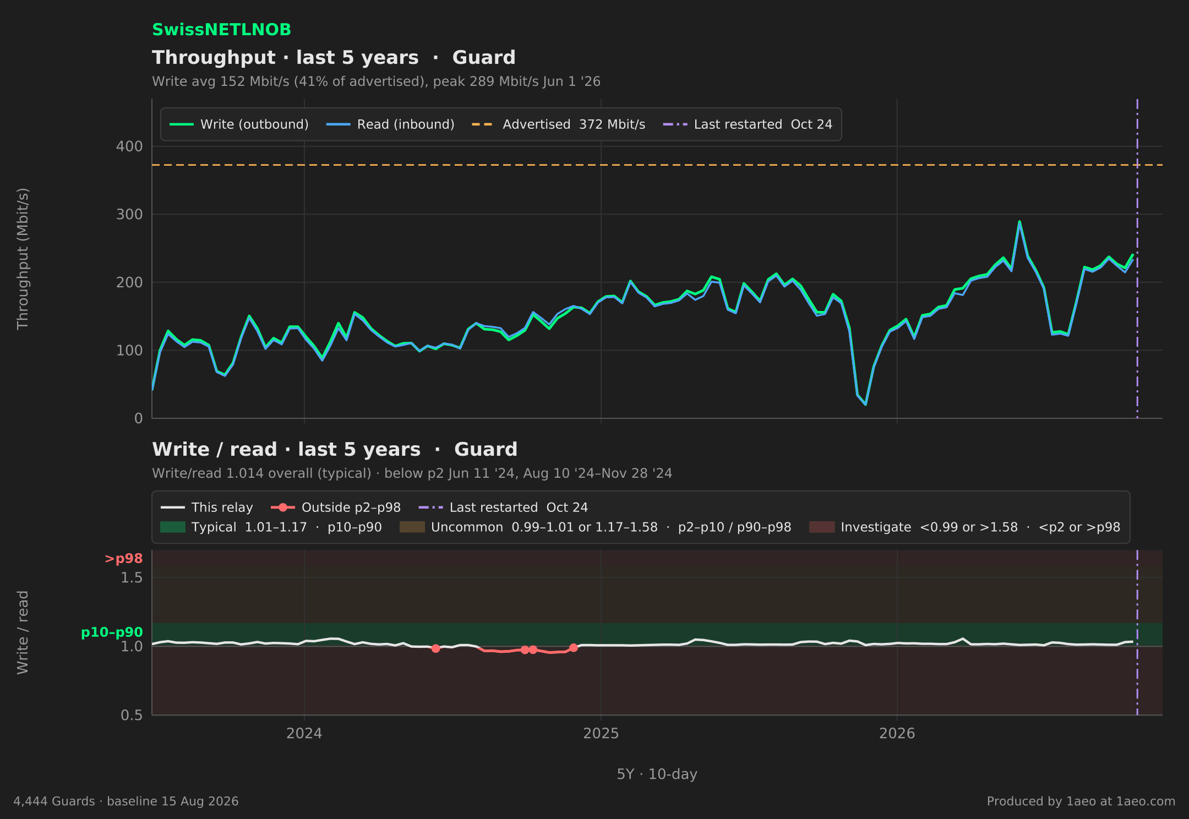This screenshot has height=819, width=1189.
Task: Click the Typical 1.01–1.17 legend text
Action: click(x=286, y=527)
